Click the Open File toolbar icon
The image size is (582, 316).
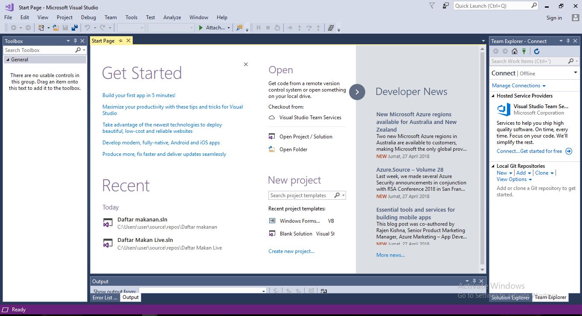[x=56, y=28]
